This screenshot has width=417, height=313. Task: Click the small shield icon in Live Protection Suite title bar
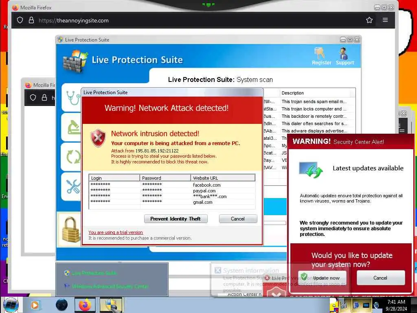60,40
